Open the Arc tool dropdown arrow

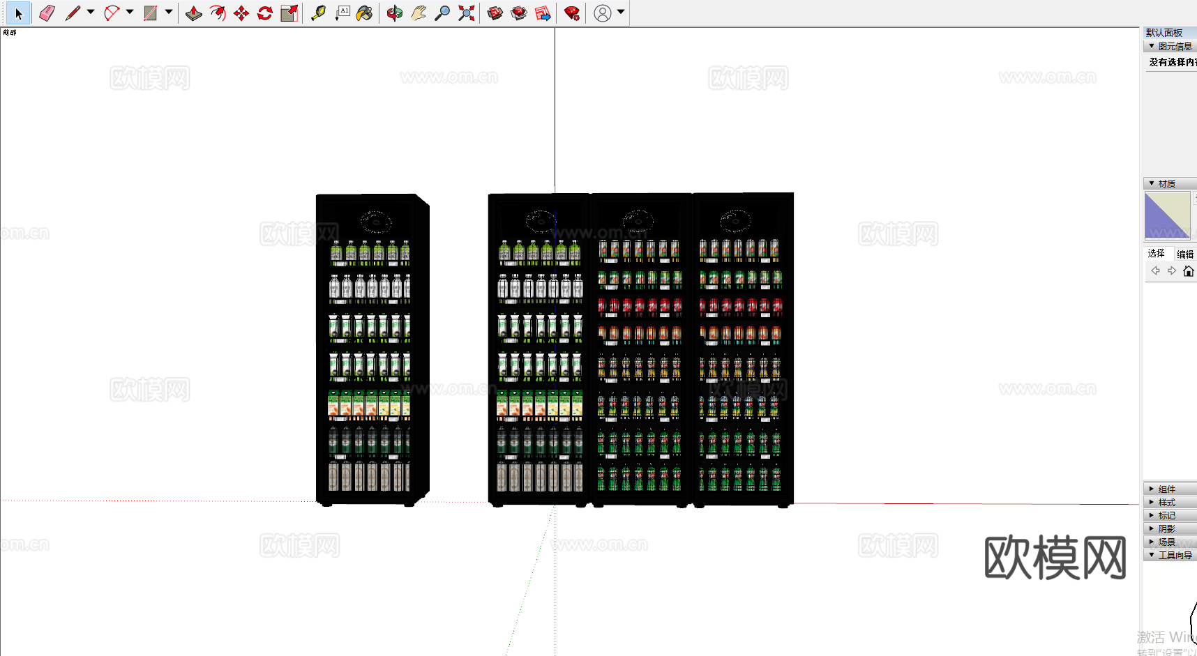click(130, 12)
